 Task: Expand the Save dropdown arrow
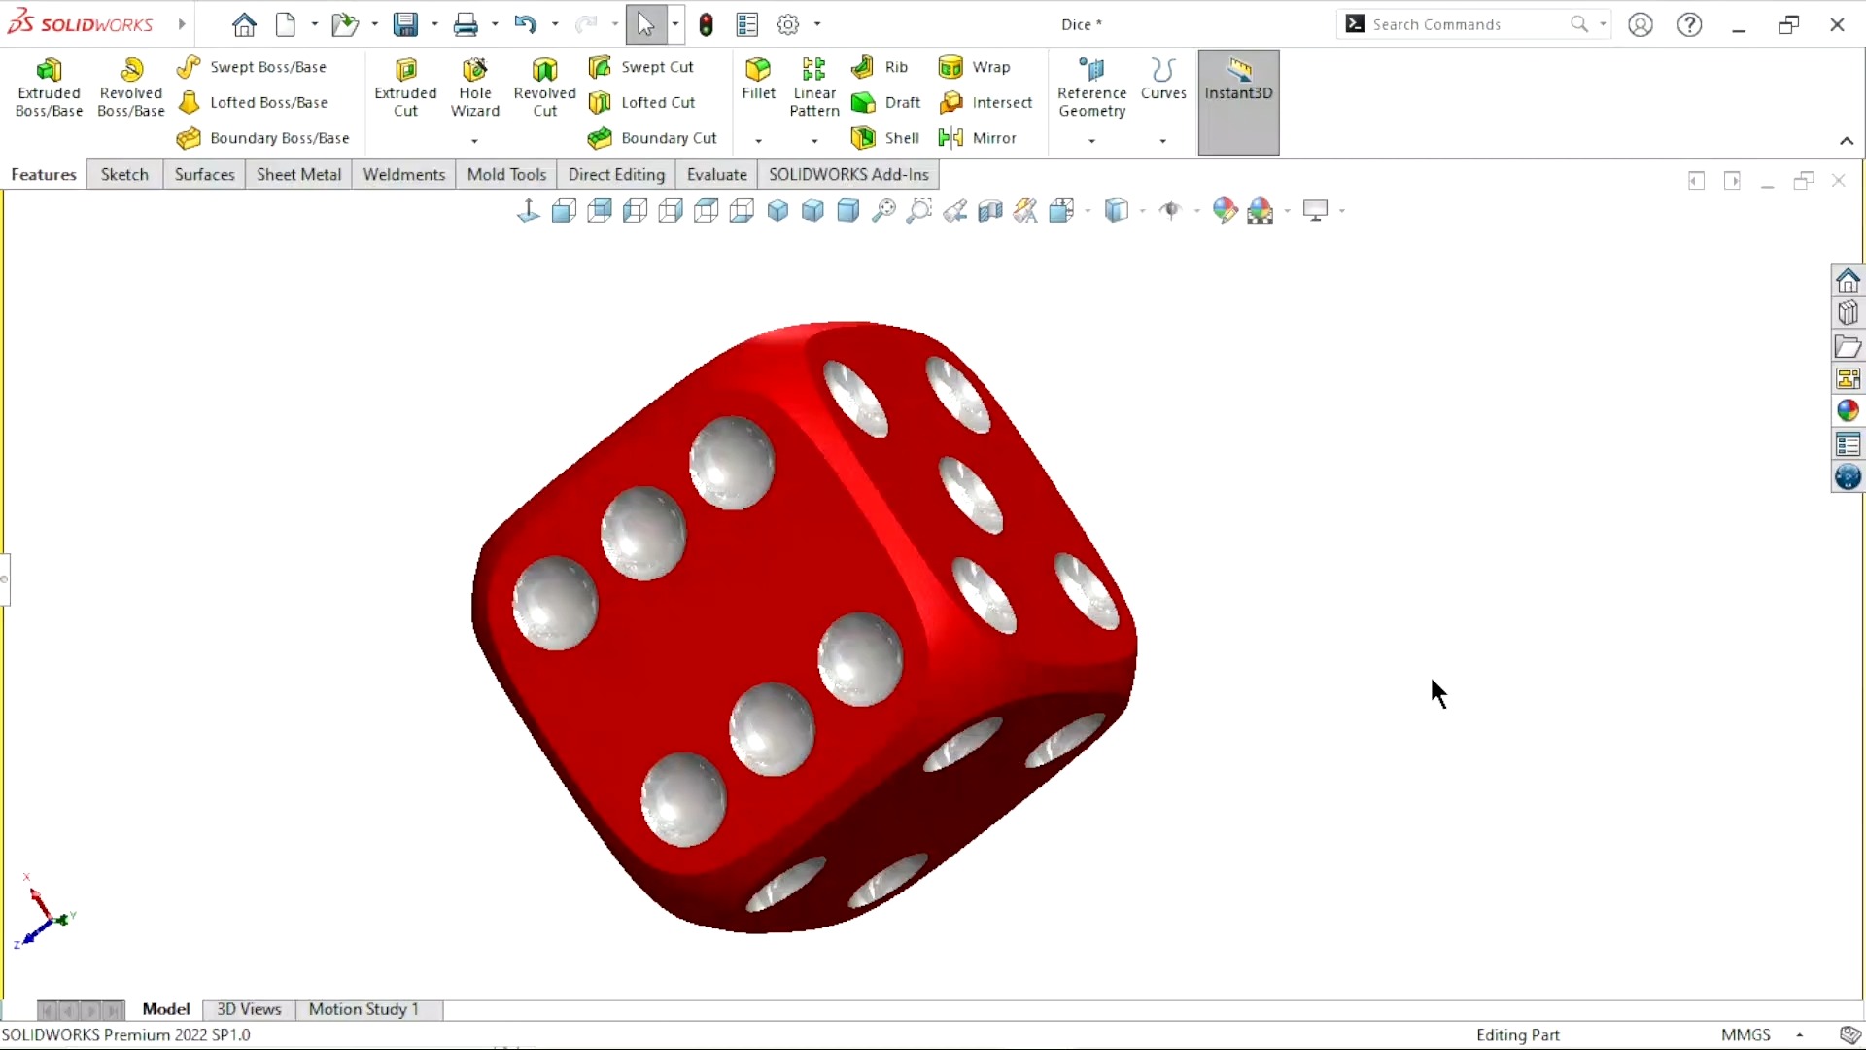[x=434, y=24]
